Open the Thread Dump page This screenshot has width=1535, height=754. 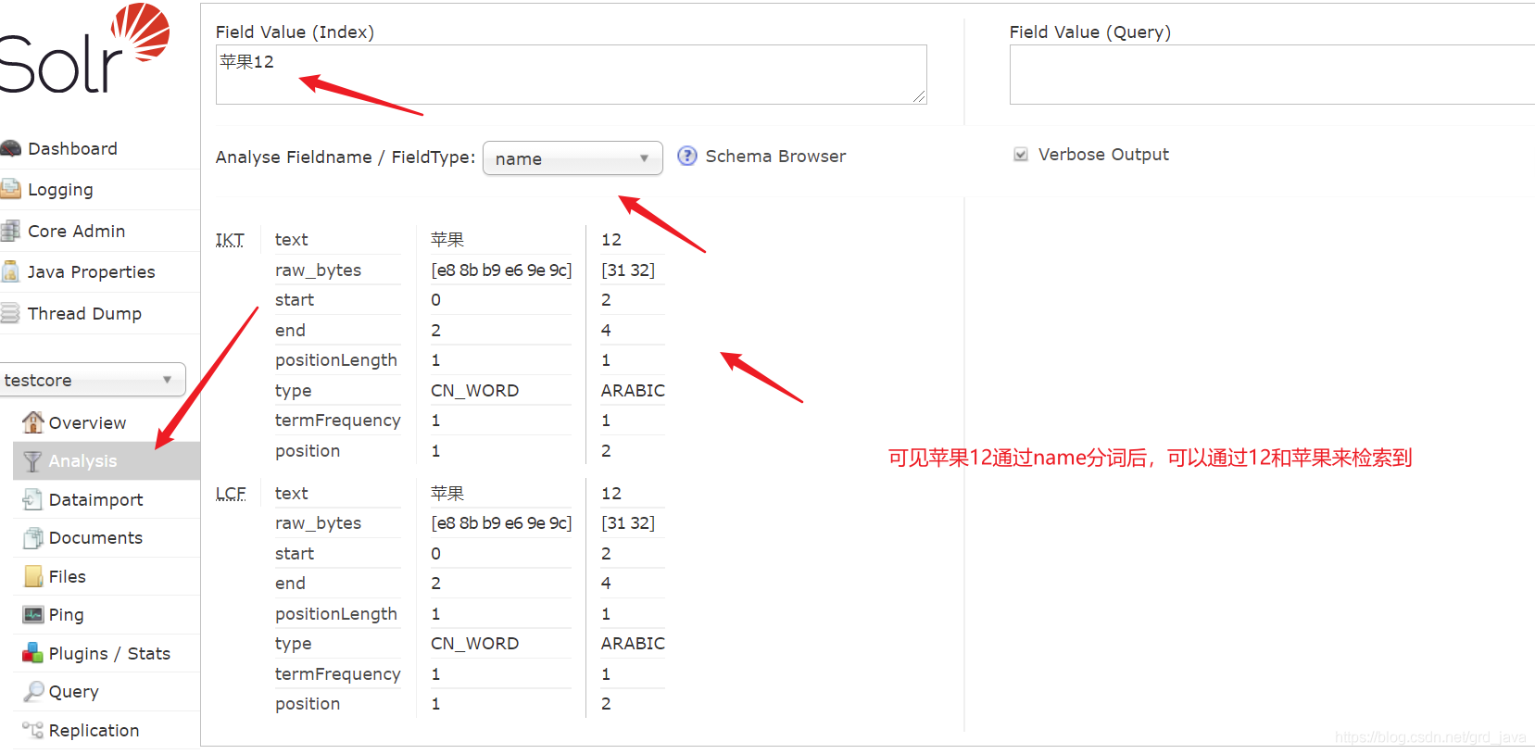click(85, 314)
